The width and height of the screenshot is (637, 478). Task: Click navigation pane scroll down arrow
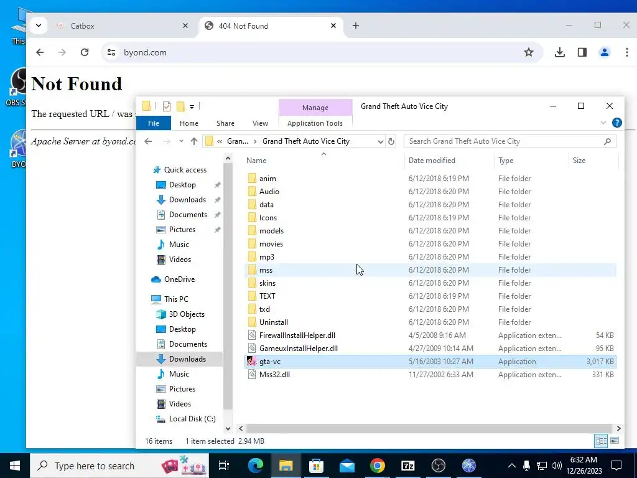tap(228, 428)
